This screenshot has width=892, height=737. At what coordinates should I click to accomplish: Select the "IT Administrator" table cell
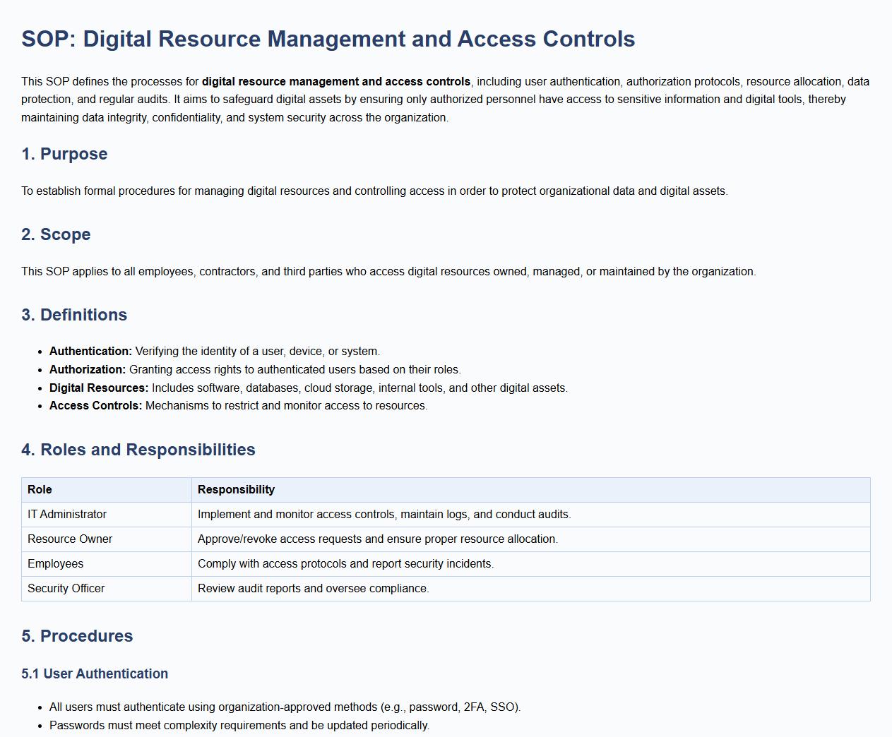67,515
